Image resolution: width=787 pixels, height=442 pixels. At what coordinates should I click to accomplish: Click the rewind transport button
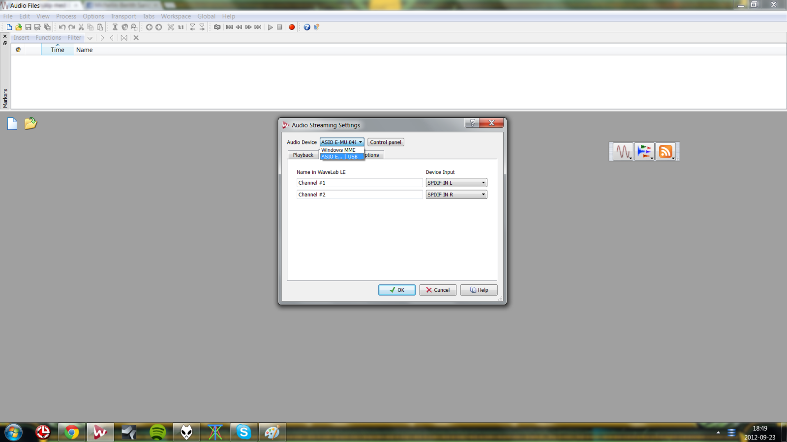coord(239,27)
